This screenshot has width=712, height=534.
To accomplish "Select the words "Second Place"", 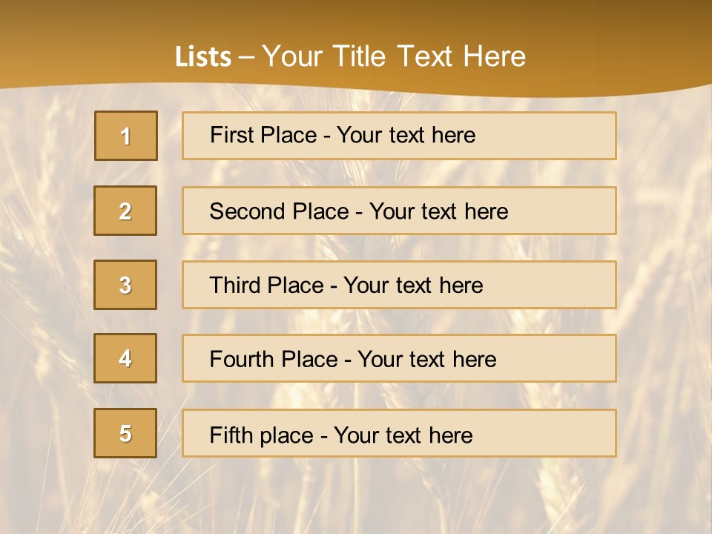I will pos(278,211).
